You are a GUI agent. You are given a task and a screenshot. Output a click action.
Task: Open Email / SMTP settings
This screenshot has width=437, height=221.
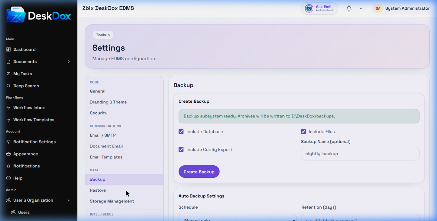tap(124, 135)
